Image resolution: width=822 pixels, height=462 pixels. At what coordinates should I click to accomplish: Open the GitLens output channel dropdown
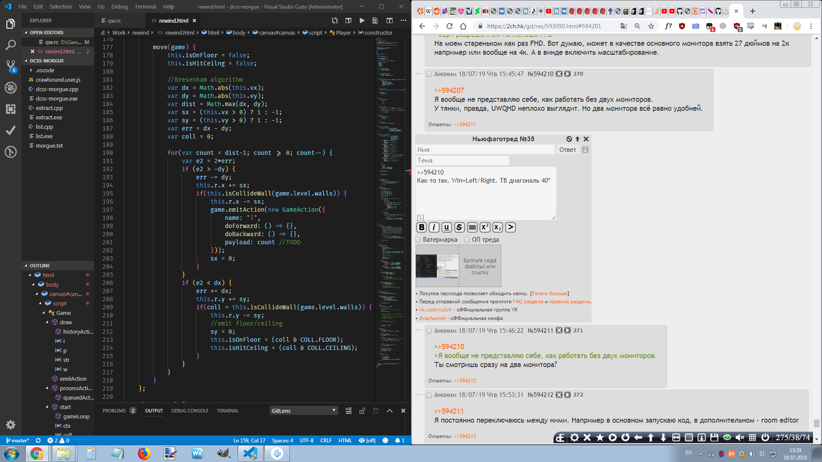pyautogui.click(x=304, y=411)
